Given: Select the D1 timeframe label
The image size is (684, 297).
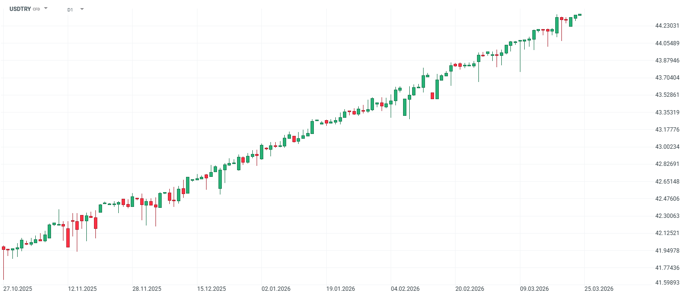Looking at the screenshot, I should tap(70, 10).
